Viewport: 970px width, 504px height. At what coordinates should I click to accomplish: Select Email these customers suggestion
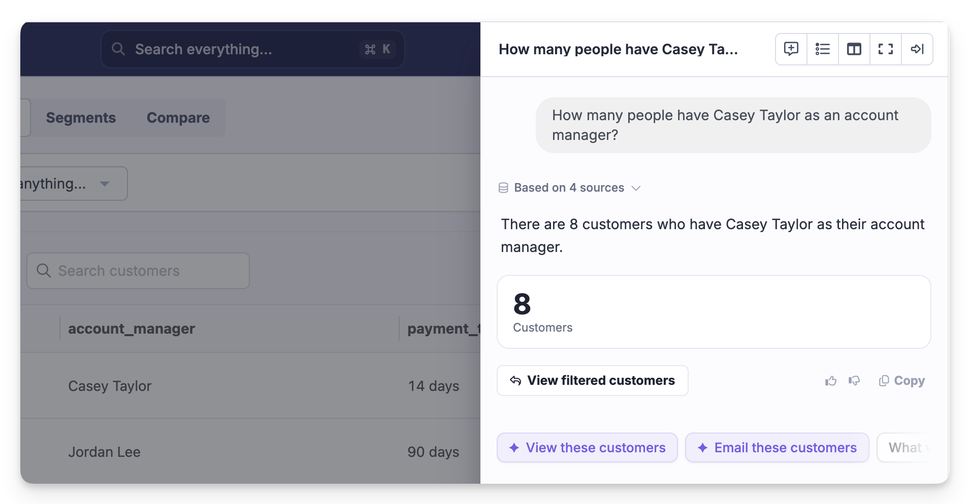coord(777,448)
